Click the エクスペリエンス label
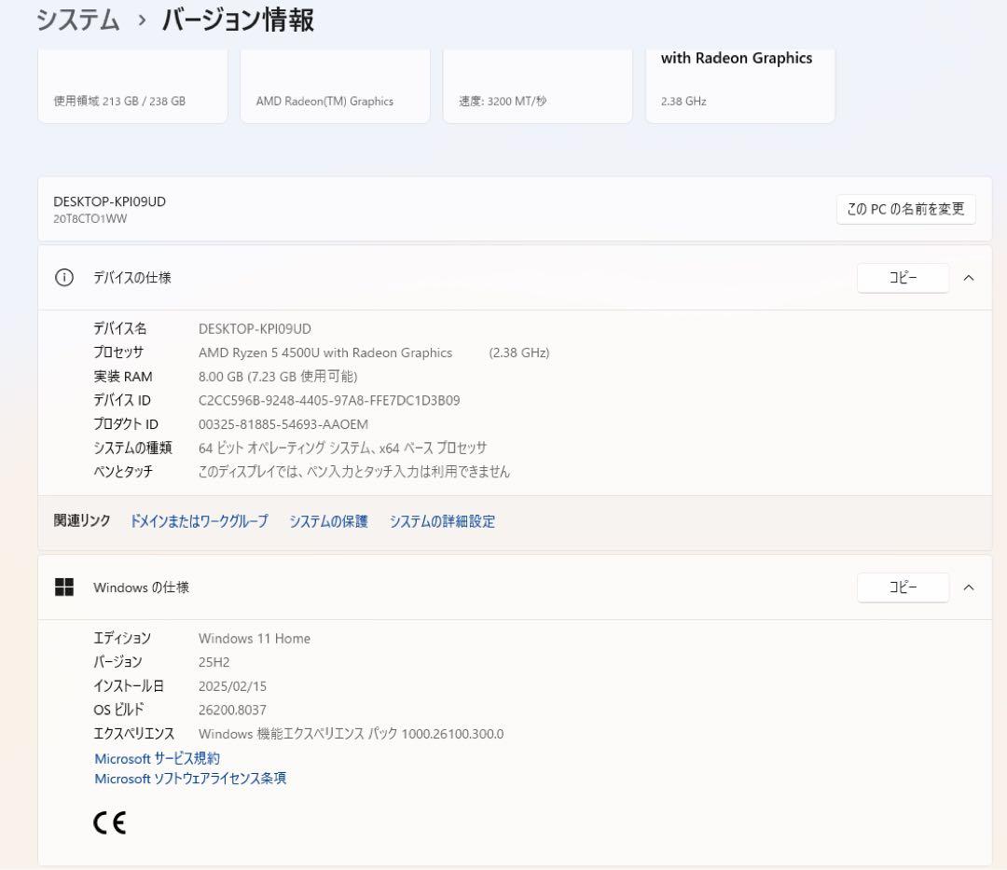Screen dimensions: 1007x870 (133, 733)
